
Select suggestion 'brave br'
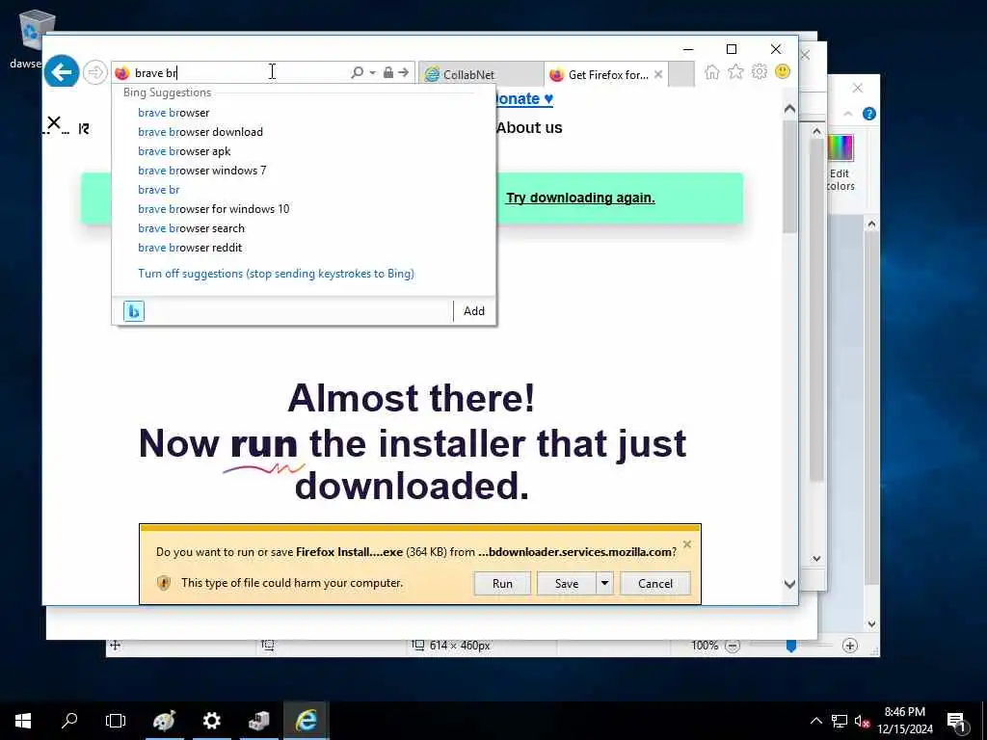click(159, 190)
